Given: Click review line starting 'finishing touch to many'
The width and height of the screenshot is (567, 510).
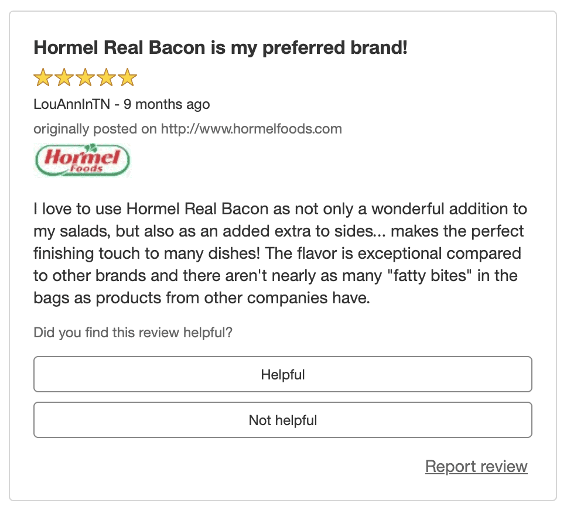Looking at the screenshot, I should point(277,254).
